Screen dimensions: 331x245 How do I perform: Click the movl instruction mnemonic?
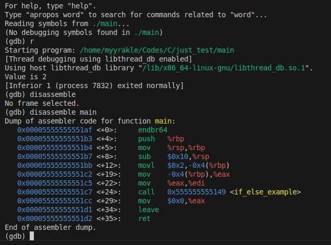click(x=146, y=166)
